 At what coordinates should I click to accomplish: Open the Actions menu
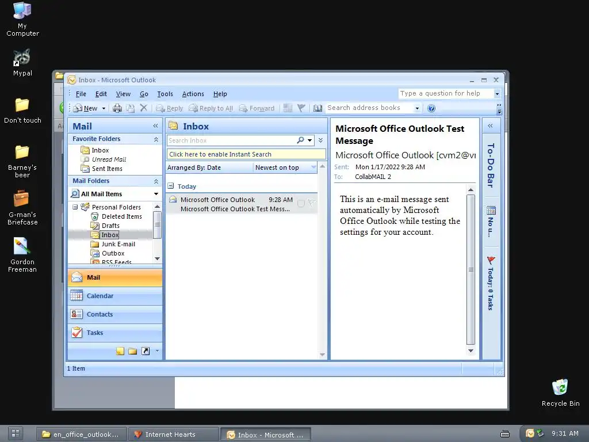[x=193, y=94]
